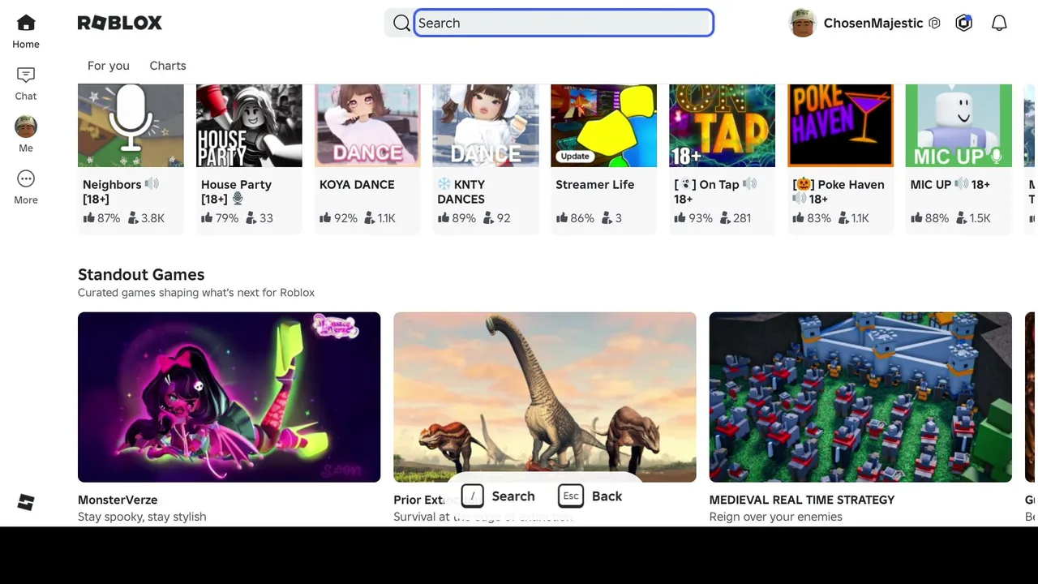The image size is (1038, 584).
Task: Click the Roblox Studio icon at sidebar bottom
Action: [26, 502]
